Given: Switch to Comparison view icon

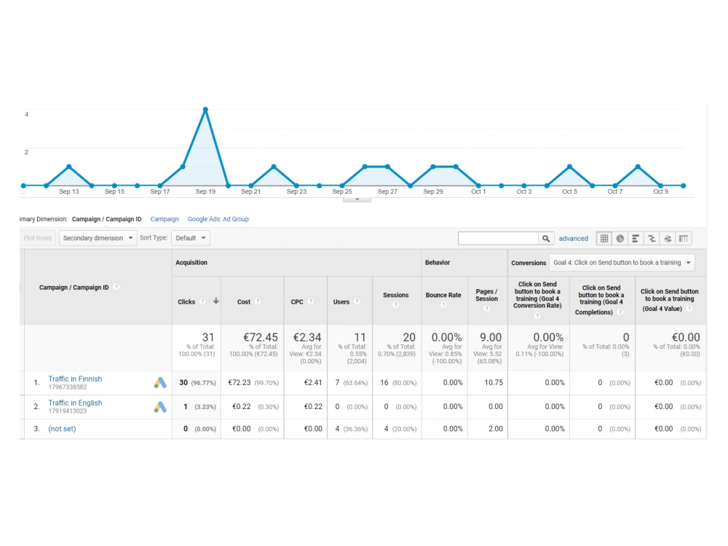Looking at the screenshot, I should 652,239.
